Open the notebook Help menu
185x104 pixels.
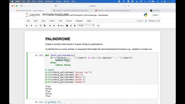point(89,21)
